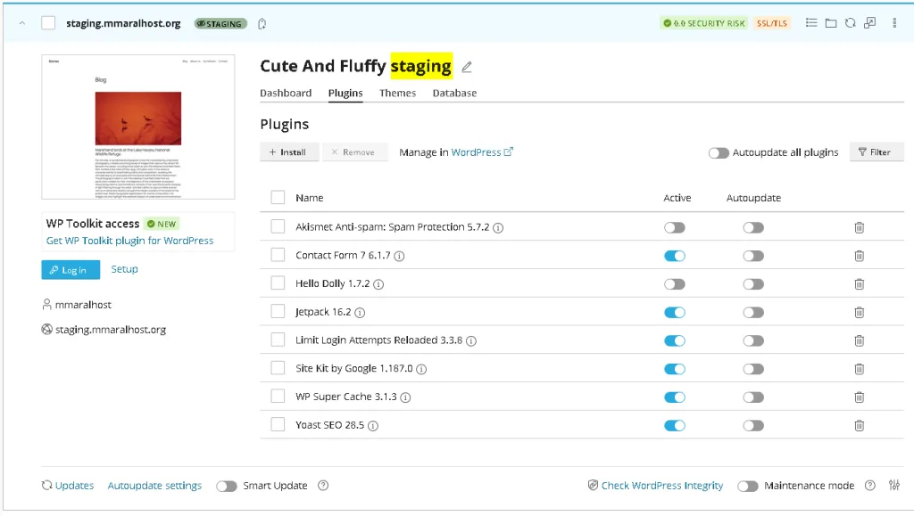
Task: Edit the site title with pencil icon
Action: (466, 67)
